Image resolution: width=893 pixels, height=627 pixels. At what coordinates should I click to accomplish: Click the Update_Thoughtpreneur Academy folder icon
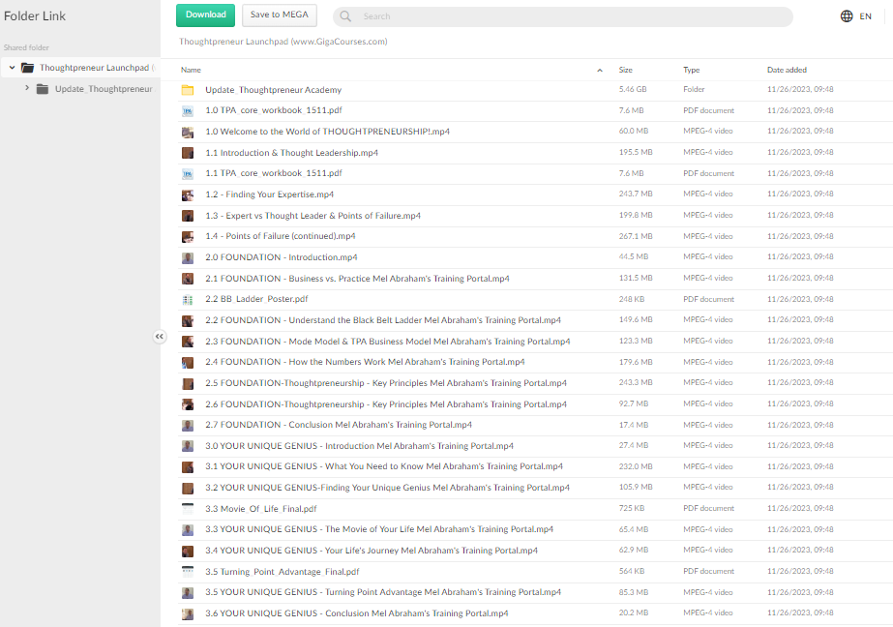click(188, 90)
